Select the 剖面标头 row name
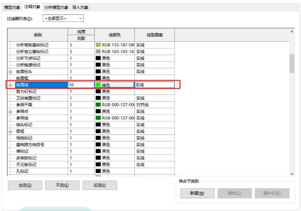This screenshot has width=301, height=211. (24, 72)
